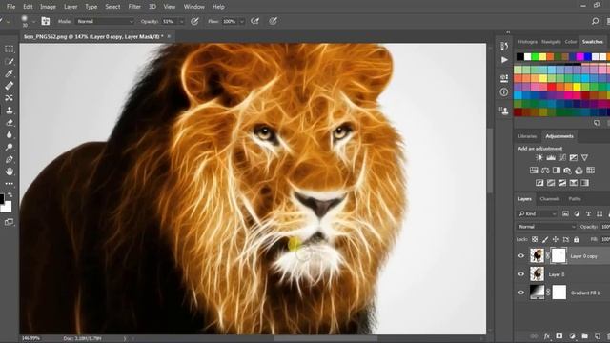This screenshot has height=343, width=610.
Task: Toggle lock position icon
Action: (556, 239)
